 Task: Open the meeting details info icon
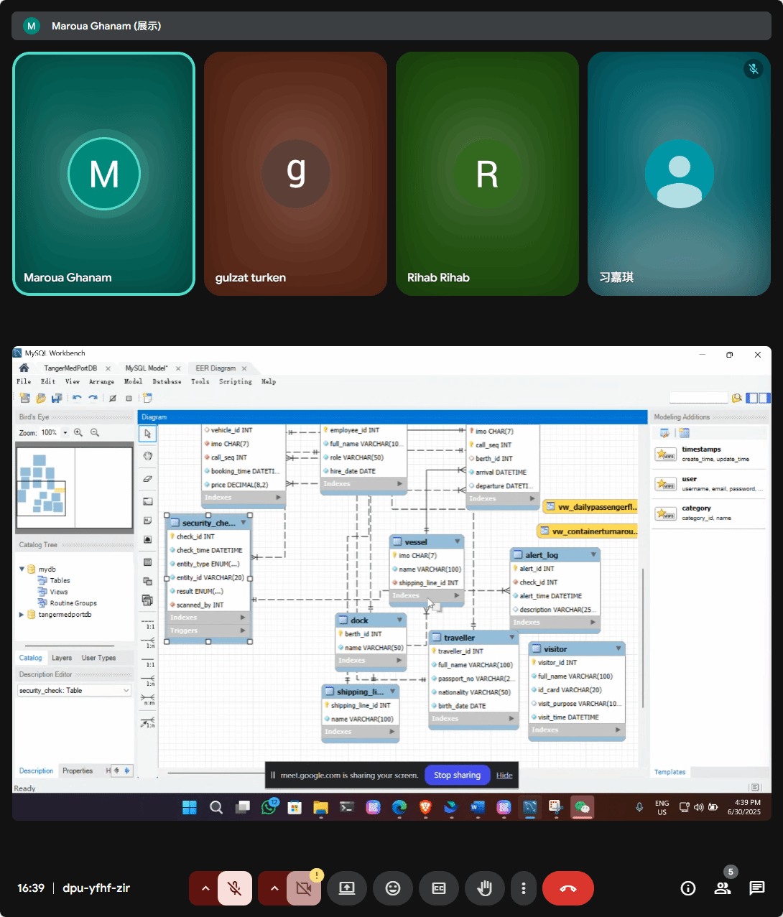[x=687, y=888]
